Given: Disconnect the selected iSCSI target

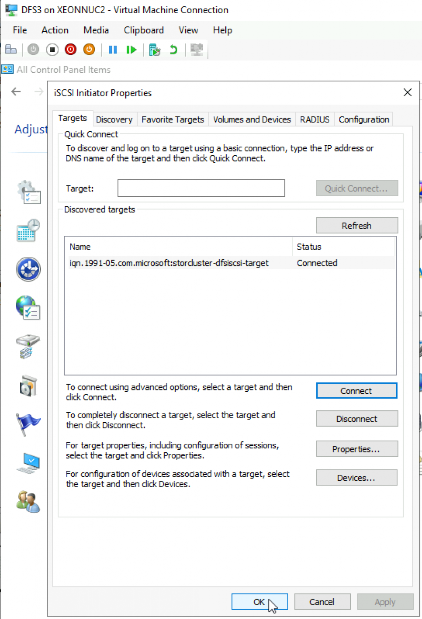Looking at the screenshot, I should (x=356, y=418).
